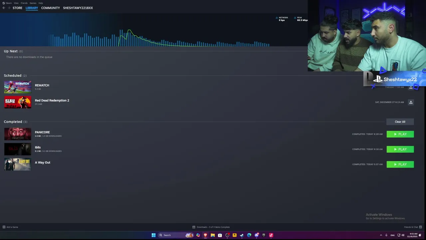Click 'There are no downloads in the queue'
The image size is (426, 240).
[x=29, y=57]
